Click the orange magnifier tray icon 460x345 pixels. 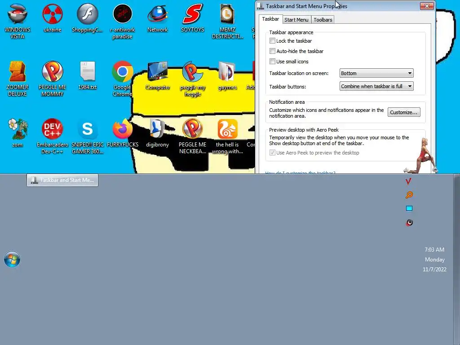pyautogui.click(x=409, y=195)
